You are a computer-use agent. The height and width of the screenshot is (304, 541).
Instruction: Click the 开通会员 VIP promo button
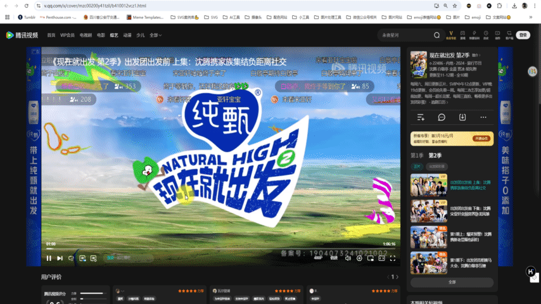coord(481,138)
